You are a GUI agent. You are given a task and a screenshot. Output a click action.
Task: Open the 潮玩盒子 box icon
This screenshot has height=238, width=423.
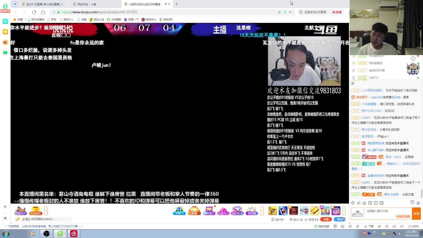(209, 211)
